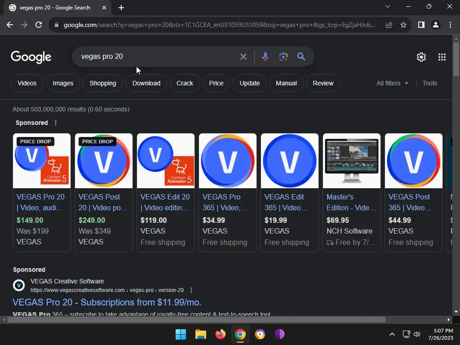This screenshot has width=460, height=345.
Task: Open the tab search chevron
Action: pyautogui.click(x=388, y=6)
